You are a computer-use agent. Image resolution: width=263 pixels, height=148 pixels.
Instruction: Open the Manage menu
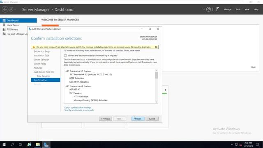[x=227, y=9]
